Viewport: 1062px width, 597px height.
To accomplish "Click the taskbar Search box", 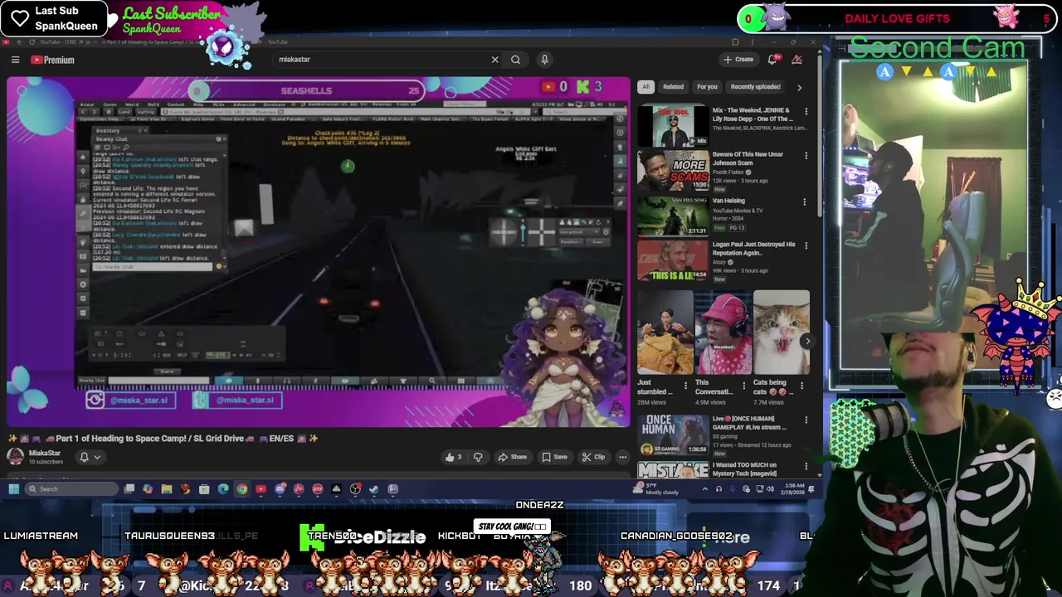I will [71, 489].
